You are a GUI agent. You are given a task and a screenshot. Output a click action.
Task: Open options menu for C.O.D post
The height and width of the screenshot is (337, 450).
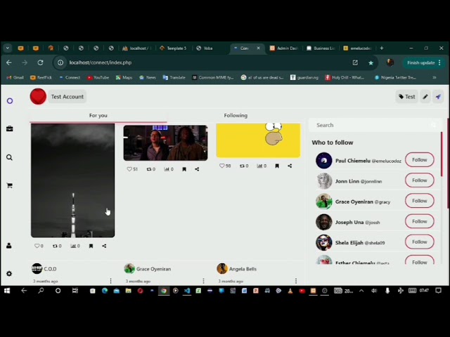[111, 281]
